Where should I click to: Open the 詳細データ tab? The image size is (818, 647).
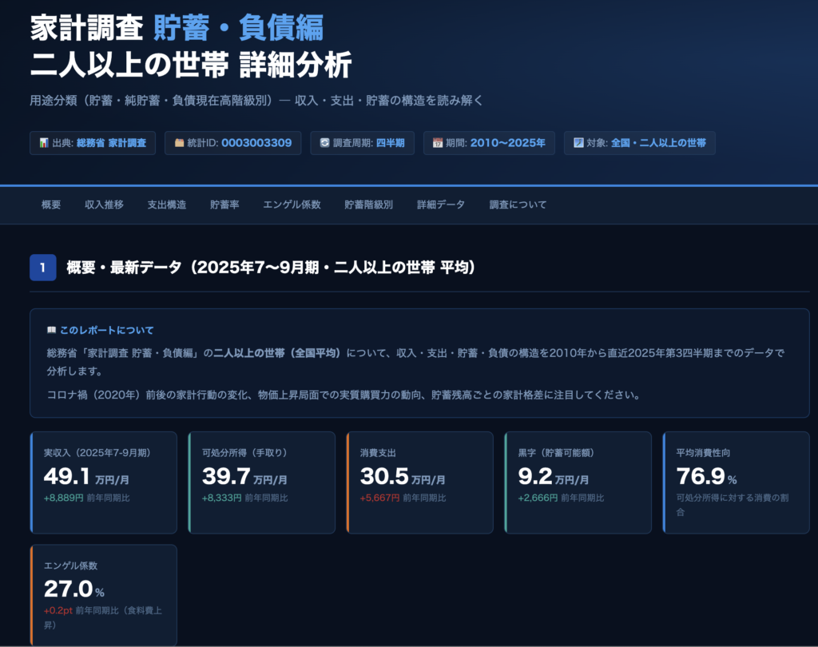[x=440, y=204]
